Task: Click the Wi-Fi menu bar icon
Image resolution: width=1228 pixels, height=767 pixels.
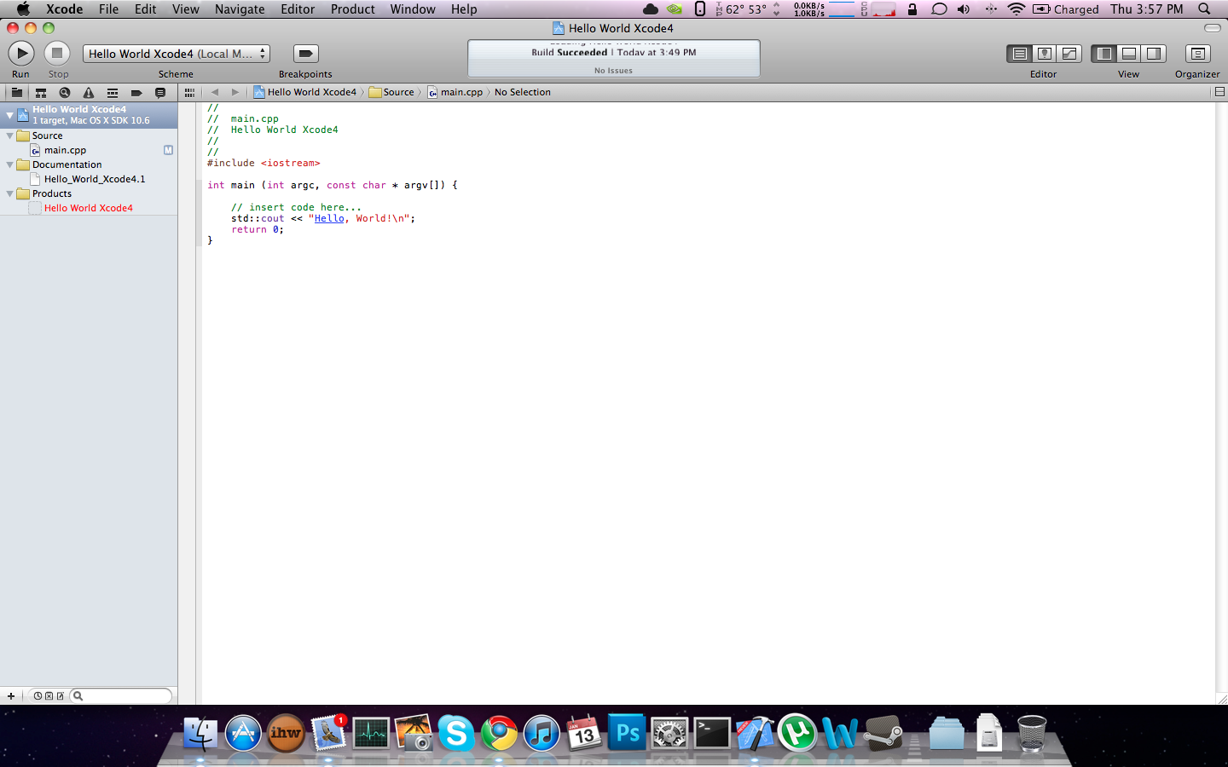Action: click(1016, 9)
